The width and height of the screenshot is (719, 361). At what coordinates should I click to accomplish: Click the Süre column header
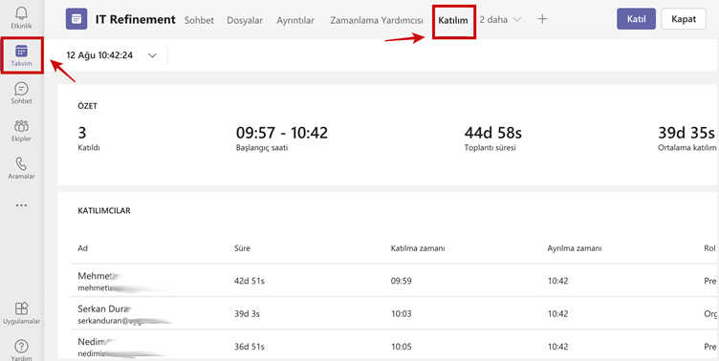pos(242,248)
